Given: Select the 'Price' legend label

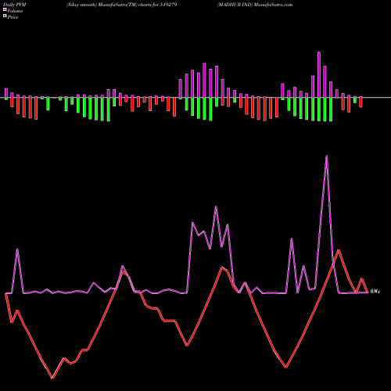Looking at the screenshot, I should (x=13, y=17).
